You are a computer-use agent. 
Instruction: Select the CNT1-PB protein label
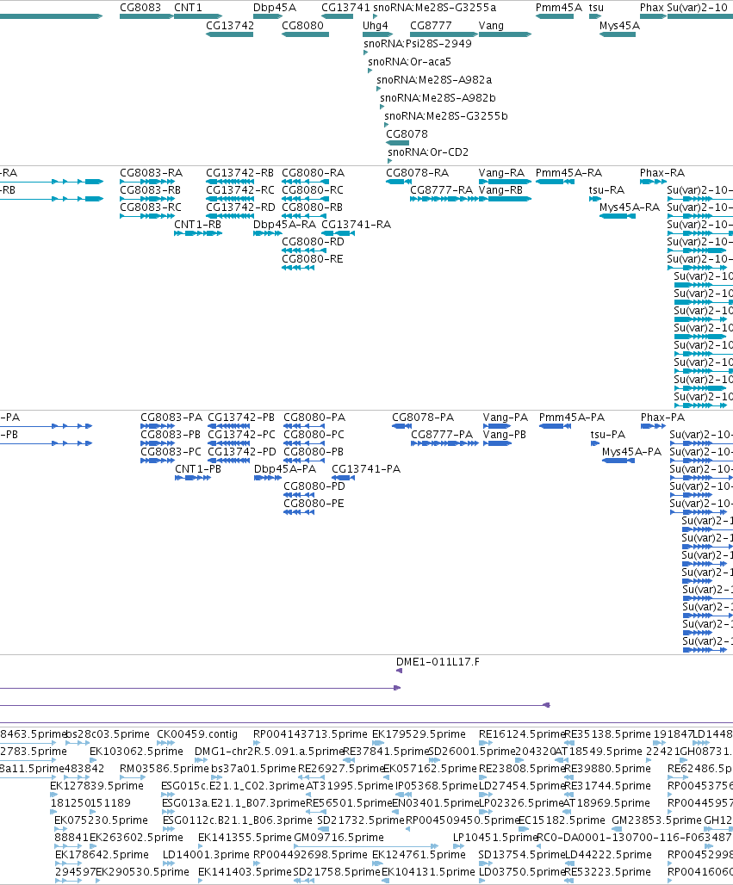tap(198, 469)
